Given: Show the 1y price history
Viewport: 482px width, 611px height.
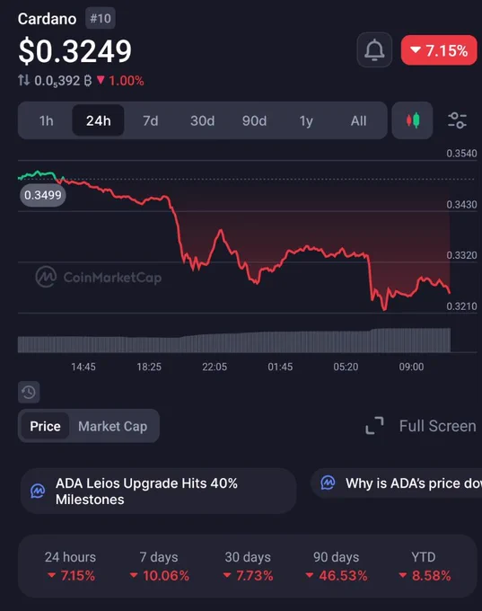Looking at the screenshot, I should tap(306, 120).
